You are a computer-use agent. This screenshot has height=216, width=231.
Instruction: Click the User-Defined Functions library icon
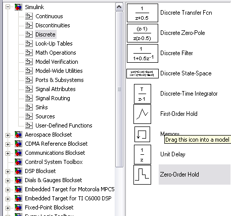pyautogui.click(x=29, y=125)
